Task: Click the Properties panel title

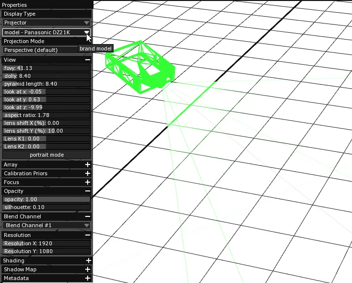Action: click(14, 5)
